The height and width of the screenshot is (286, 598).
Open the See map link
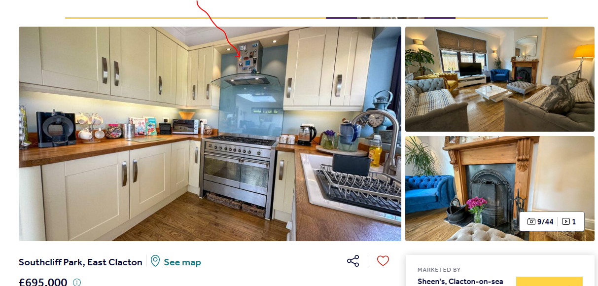[x=182, y=262]
